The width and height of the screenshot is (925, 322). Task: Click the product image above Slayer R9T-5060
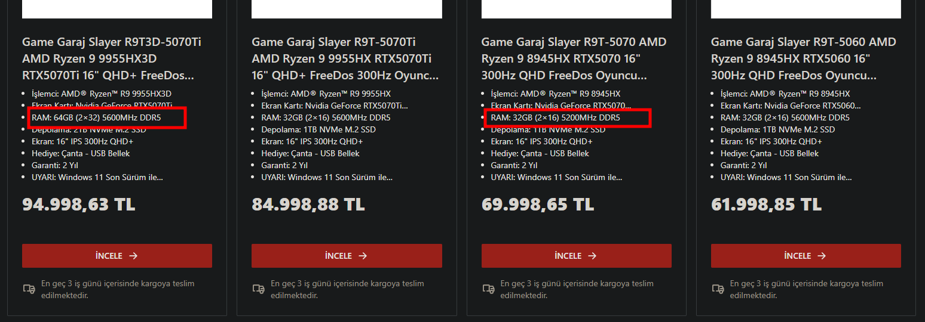click(x=806, y=9)
